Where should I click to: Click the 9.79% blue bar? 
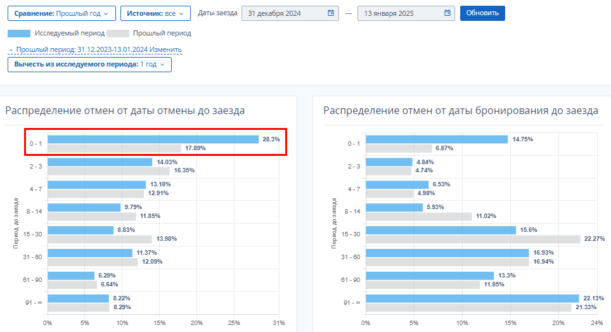click(x=84, y=207)
